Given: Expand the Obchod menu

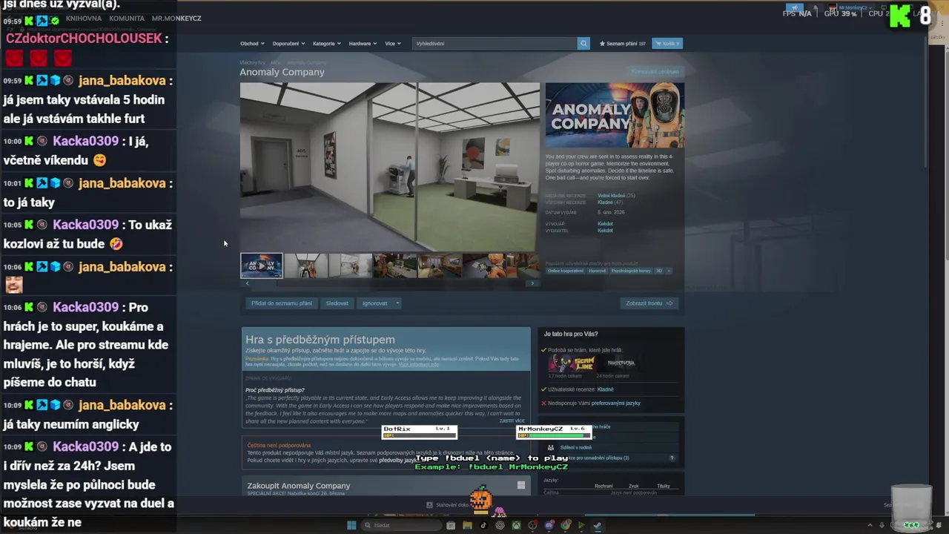Looking at the screenshot, I should tap(251, 43).
